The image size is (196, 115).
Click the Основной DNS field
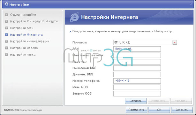137,68
